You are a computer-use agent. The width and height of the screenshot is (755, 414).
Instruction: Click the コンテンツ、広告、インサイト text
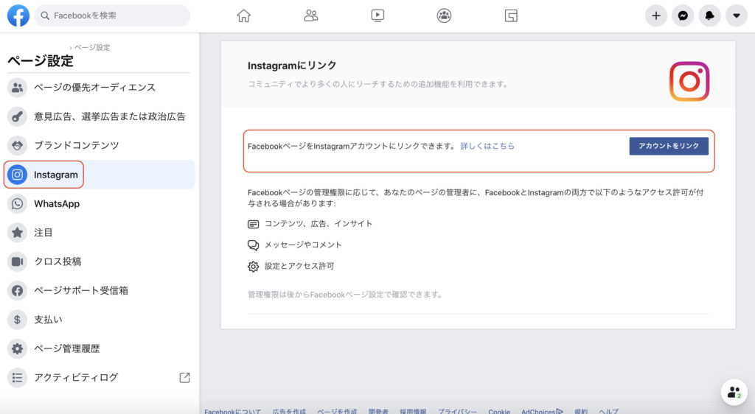[x=319, y=224]
